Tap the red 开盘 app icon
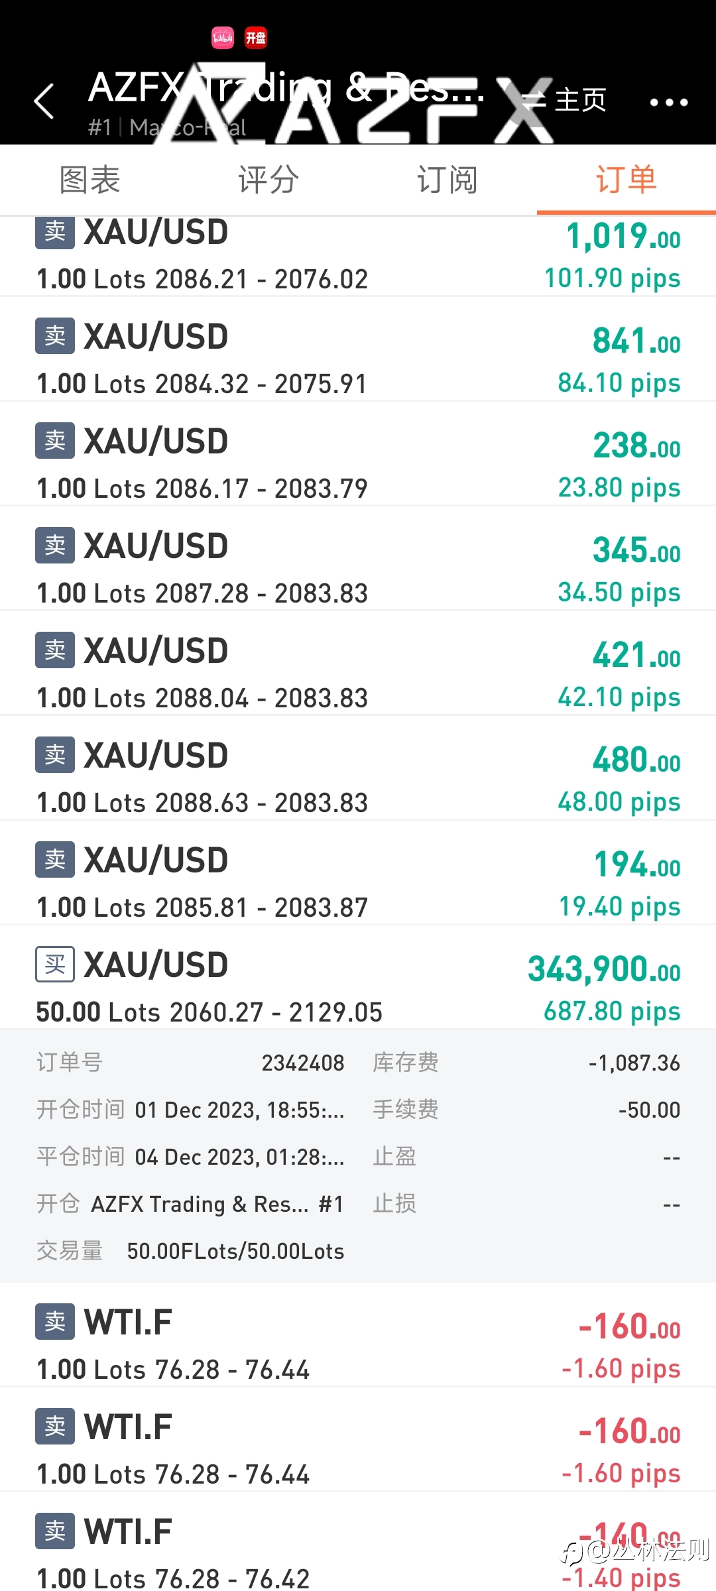 point(256,38)
